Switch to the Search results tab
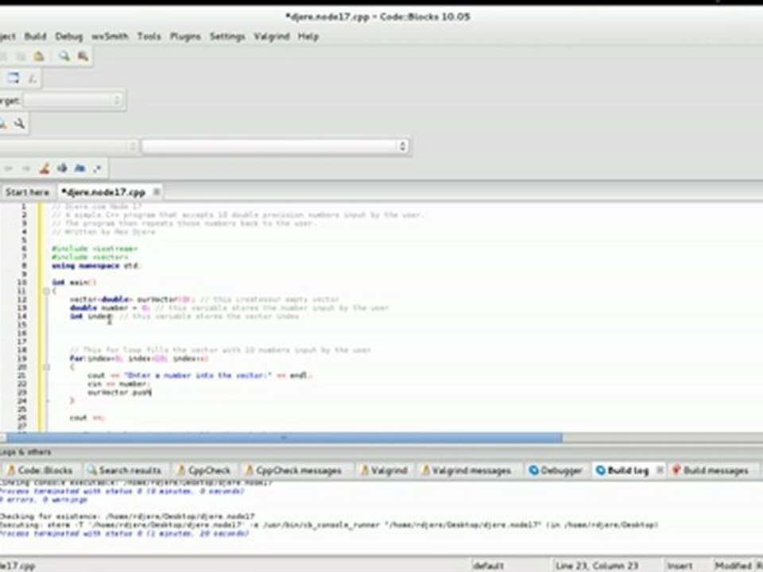Viewport: 763px width, 572px height. [125, 470]
